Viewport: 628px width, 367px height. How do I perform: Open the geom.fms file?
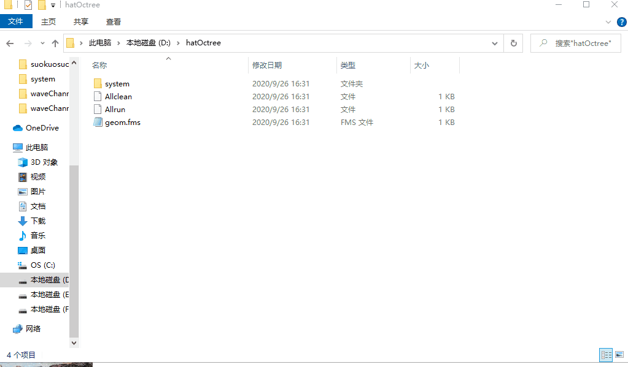pyautogui.click(x=122, y=122)
